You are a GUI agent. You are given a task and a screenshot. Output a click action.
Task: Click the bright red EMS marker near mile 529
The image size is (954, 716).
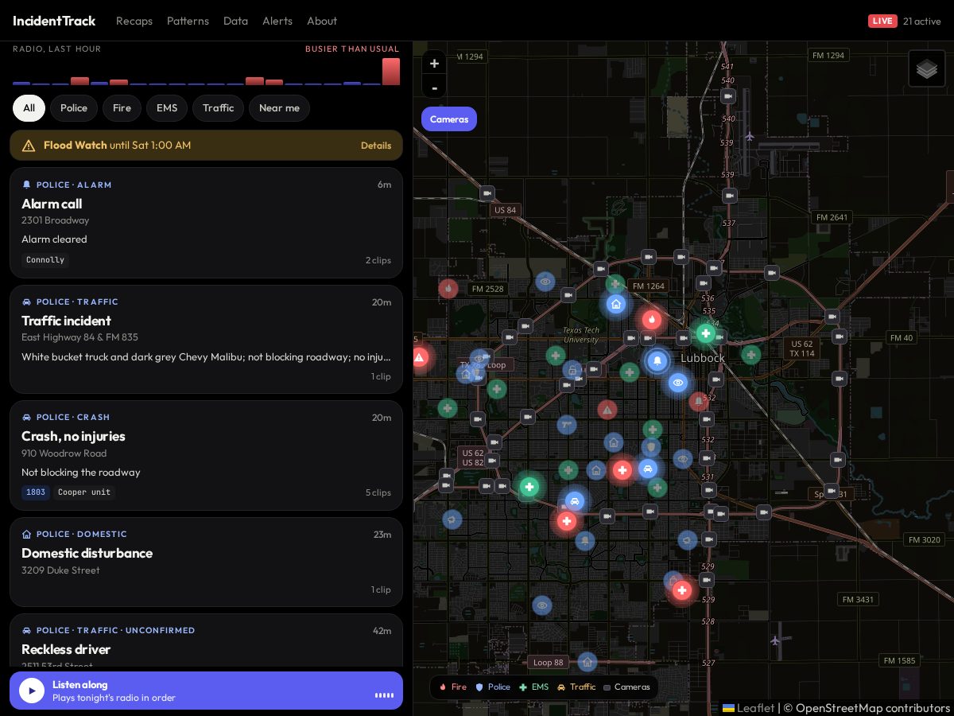(681, 590)
